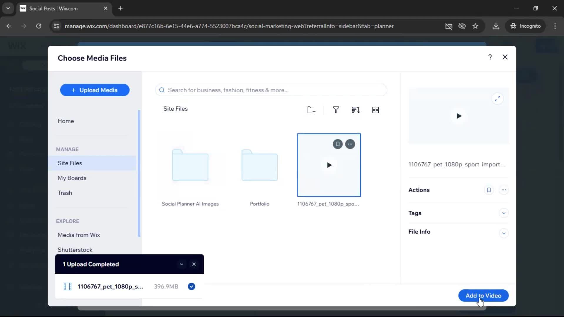Select the Social Posts browser tab
Image resolution: width=564 pixels, height=317 pixels.
click(64, 9)
